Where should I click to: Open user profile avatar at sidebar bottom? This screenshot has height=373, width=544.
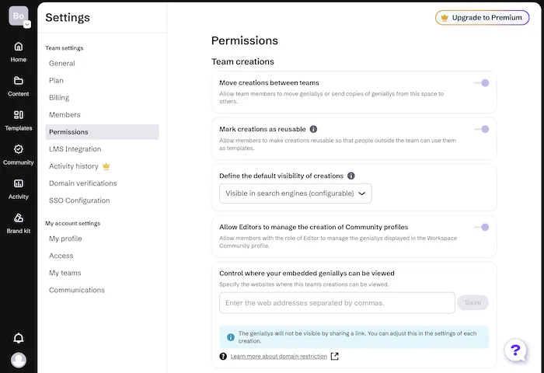click(19, 360)
